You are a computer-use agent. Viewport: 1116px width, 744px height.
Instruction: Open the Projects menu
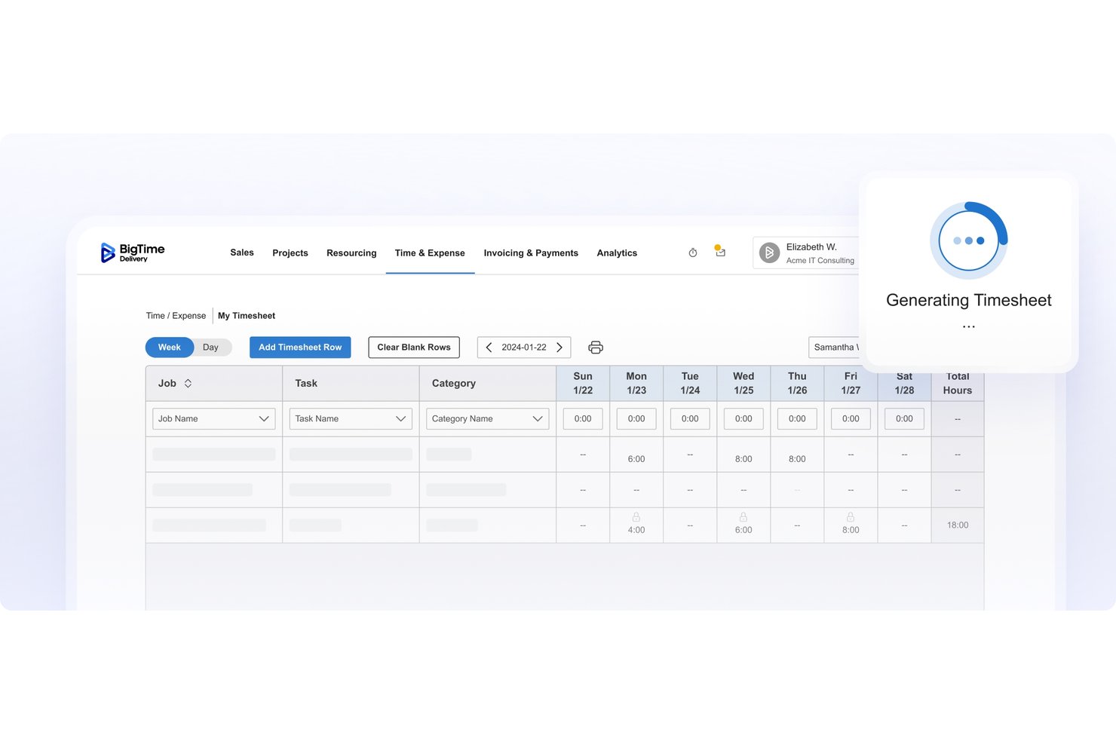coord(290,253)
